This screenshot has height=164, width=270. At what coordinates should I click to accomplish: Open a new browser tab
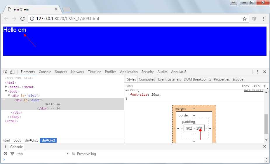click(67, 10)
